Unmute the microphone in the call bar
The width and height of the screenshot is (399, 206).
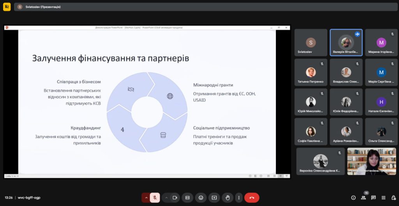(x=155, y=197)
